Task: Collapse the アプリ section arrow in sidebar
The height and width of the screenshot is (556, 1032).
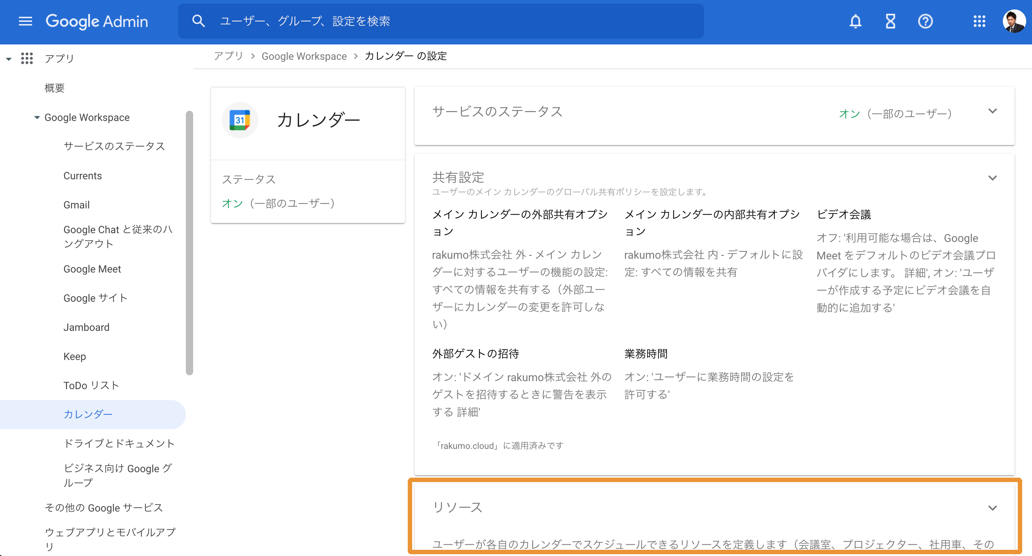Action: (x=8, y=59)
